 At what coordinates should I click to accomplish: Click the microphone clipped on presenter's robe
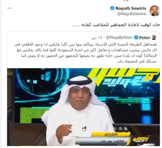pos(84,129)
